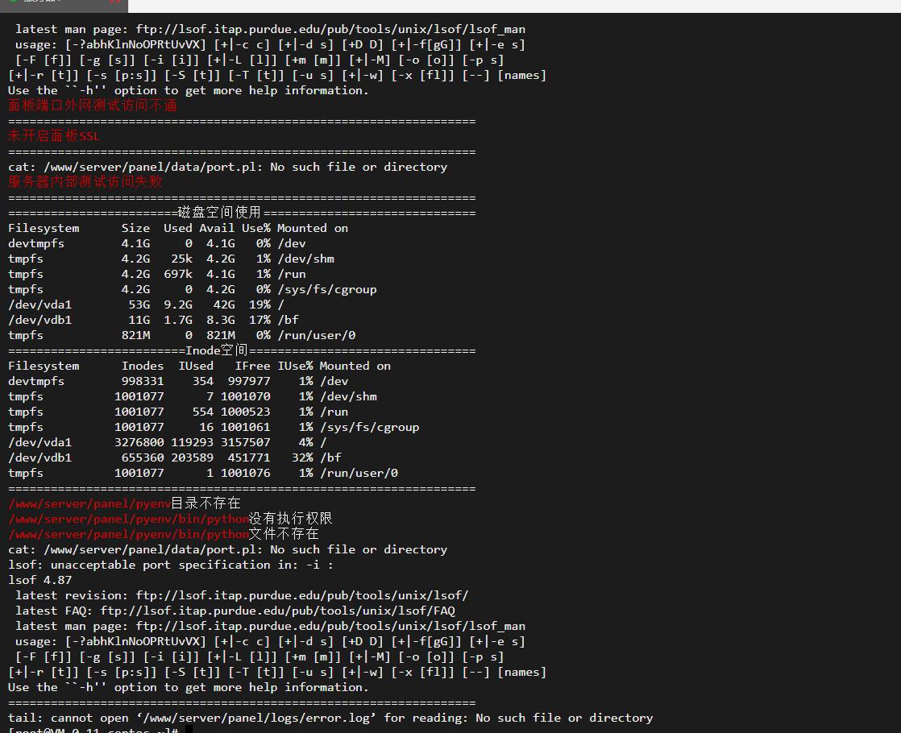The image size is (901, 733).
Task: Click the /dev/vda1 row showing 53G size
Action: (146, 304)
